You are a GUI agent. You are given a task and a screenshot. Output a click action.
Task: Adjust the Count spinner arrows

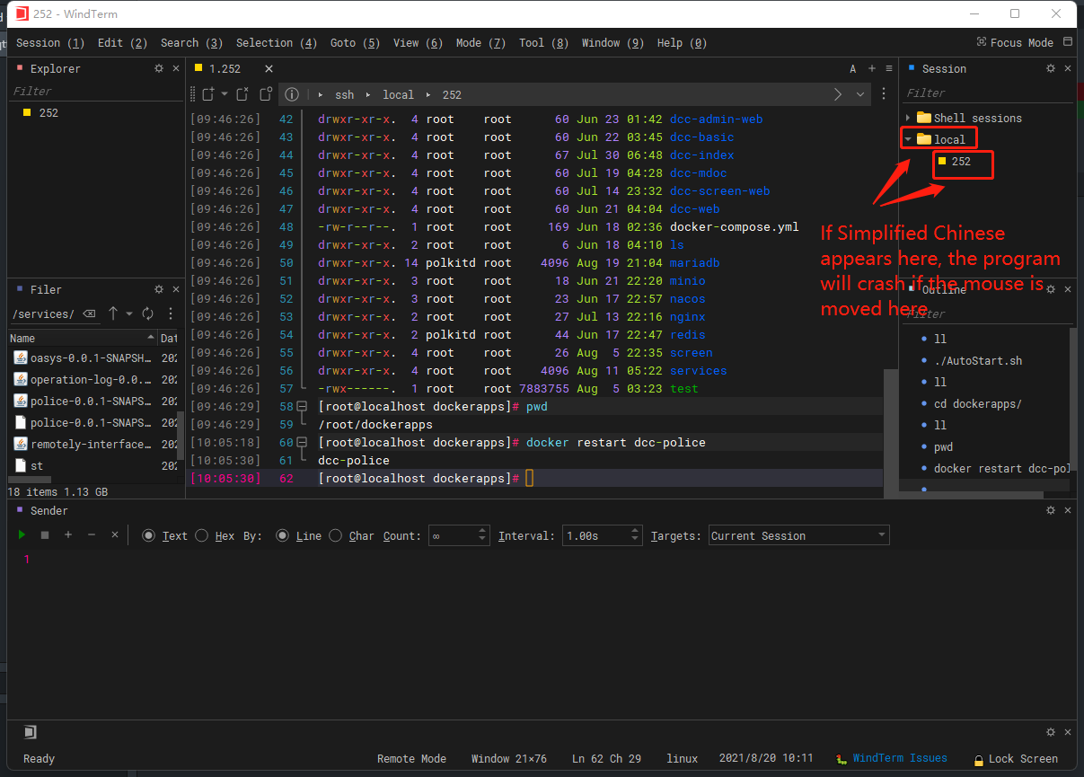click(x=483, y=535)
